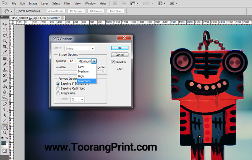Click the Quality value input field
252x160 pixels.
[71, 61]
